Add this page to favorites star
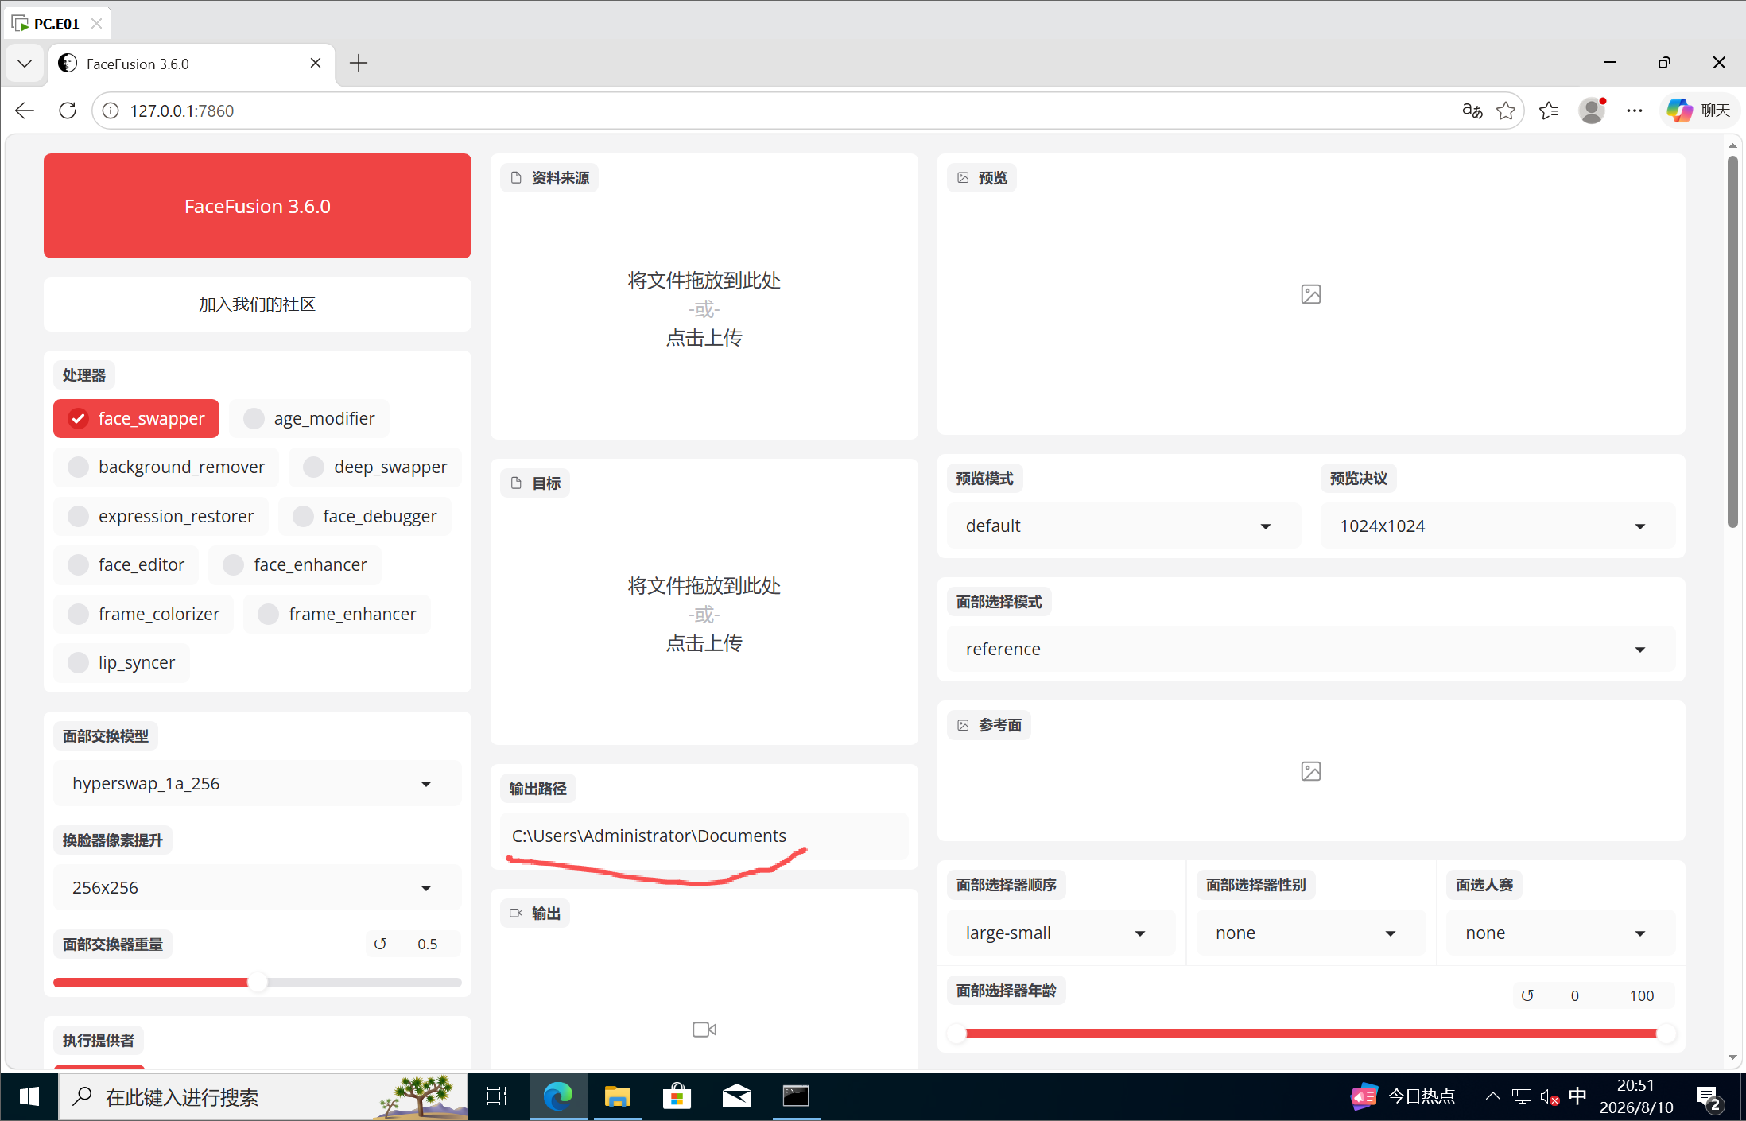The width and height of the screenshot is (1746, 1121). pyautogui.click(x=1505, y=111)
